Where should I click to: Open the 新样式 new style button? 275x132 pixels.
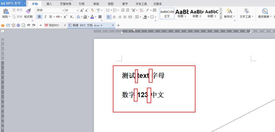(x=229, y=13)
